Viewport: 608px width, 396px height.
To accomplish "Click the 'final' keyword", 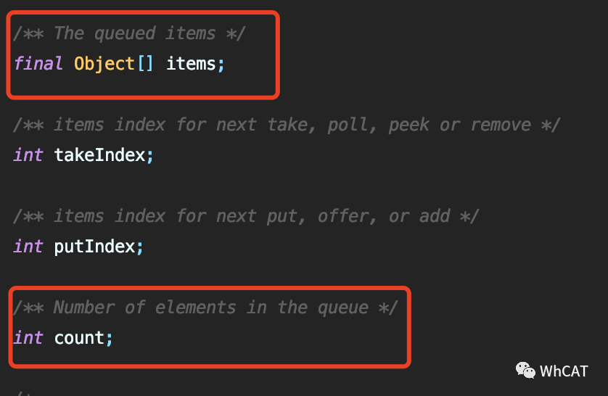I will point(38,64).
